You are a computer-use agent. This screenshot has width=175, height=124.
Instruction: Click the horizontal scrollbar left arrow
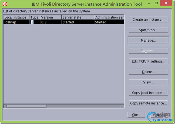pyautogui.click(x=5, y=106)
